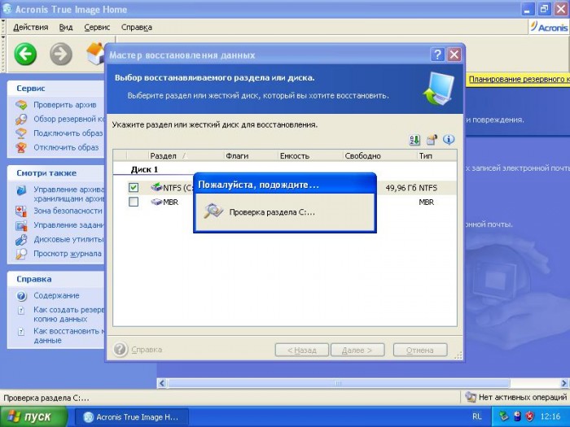Click the Дисковые утилиты wrench icon
The width and height of the screenshot is (570, 427).
[x=21, y=240]
